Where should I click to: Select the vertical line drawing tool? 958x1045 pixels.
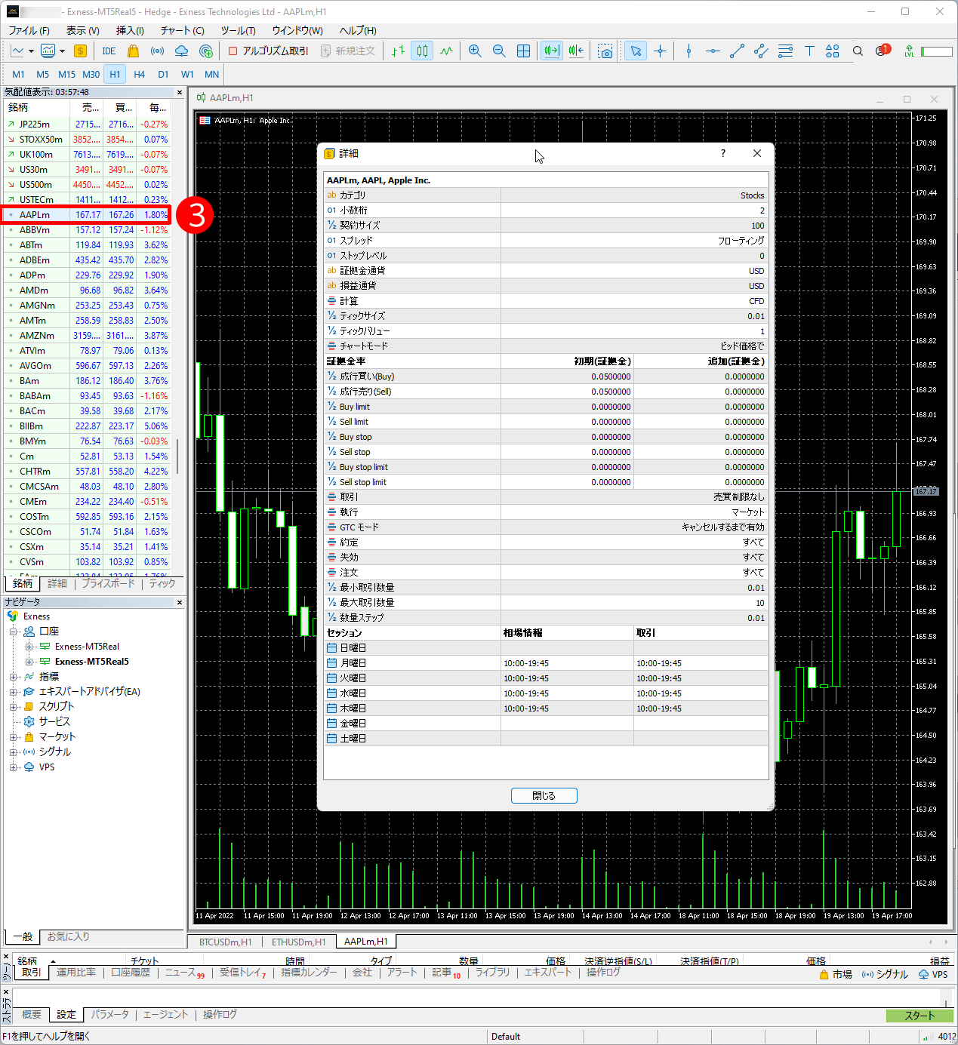(688, 51)
